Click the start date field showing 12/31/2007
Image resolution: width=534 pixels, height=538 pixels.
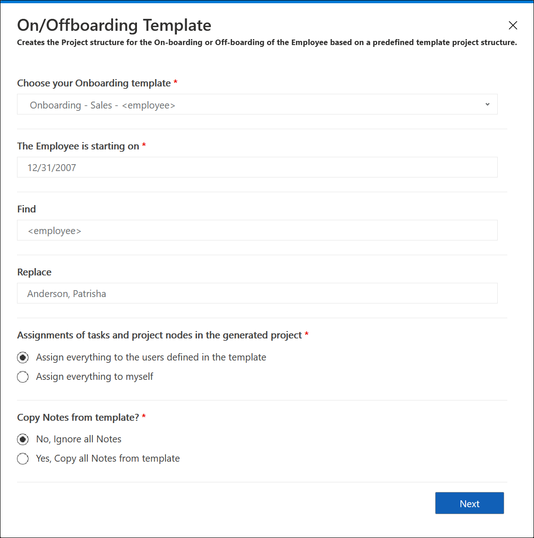[257, 167]
